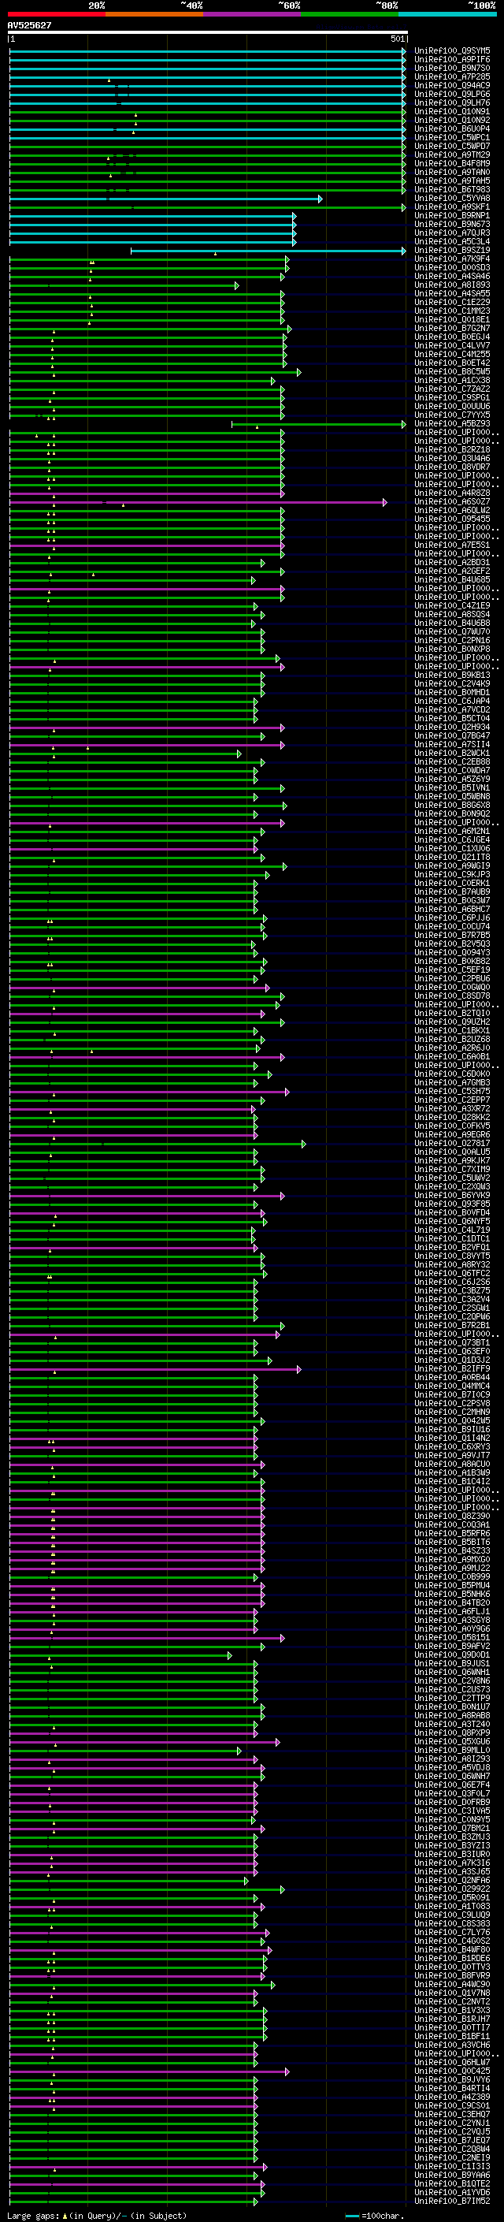This screenshot has height=2222, width=504.
Task: Select hit label UniRef100_B8C5W5
Action: tap(452, 372)
